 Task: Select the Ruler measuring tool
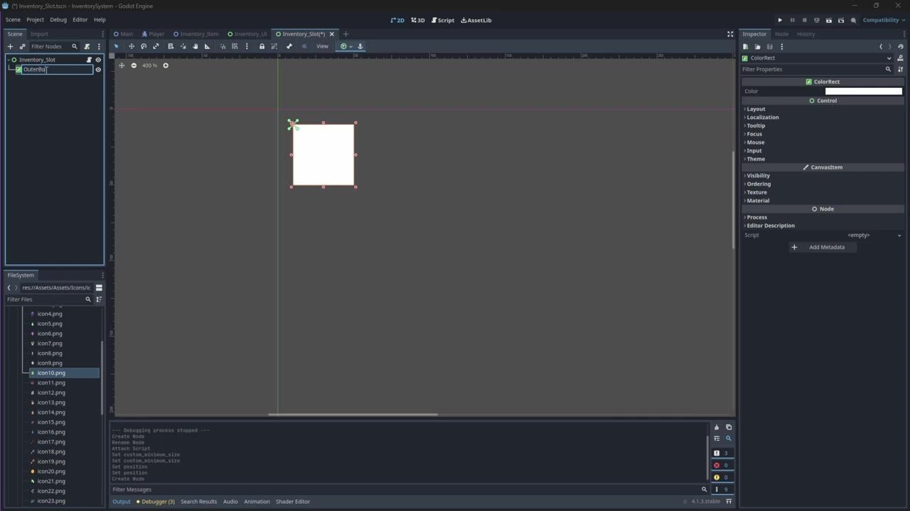(208, 46)
